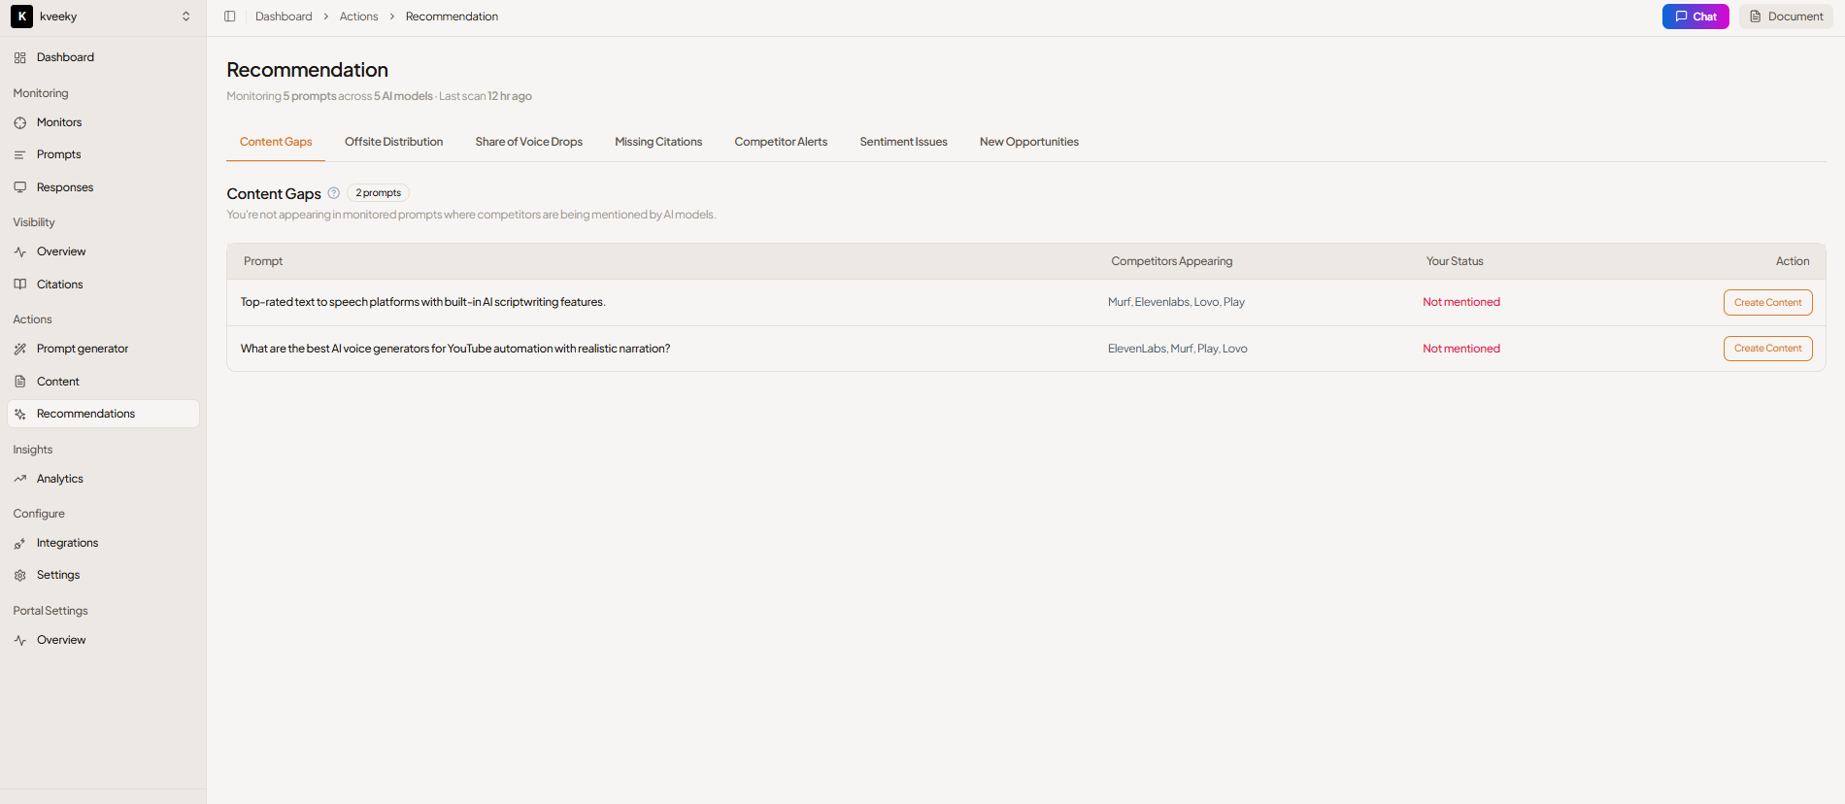
Task: Click the Content Gaps help icon
Action: (334, 193)
